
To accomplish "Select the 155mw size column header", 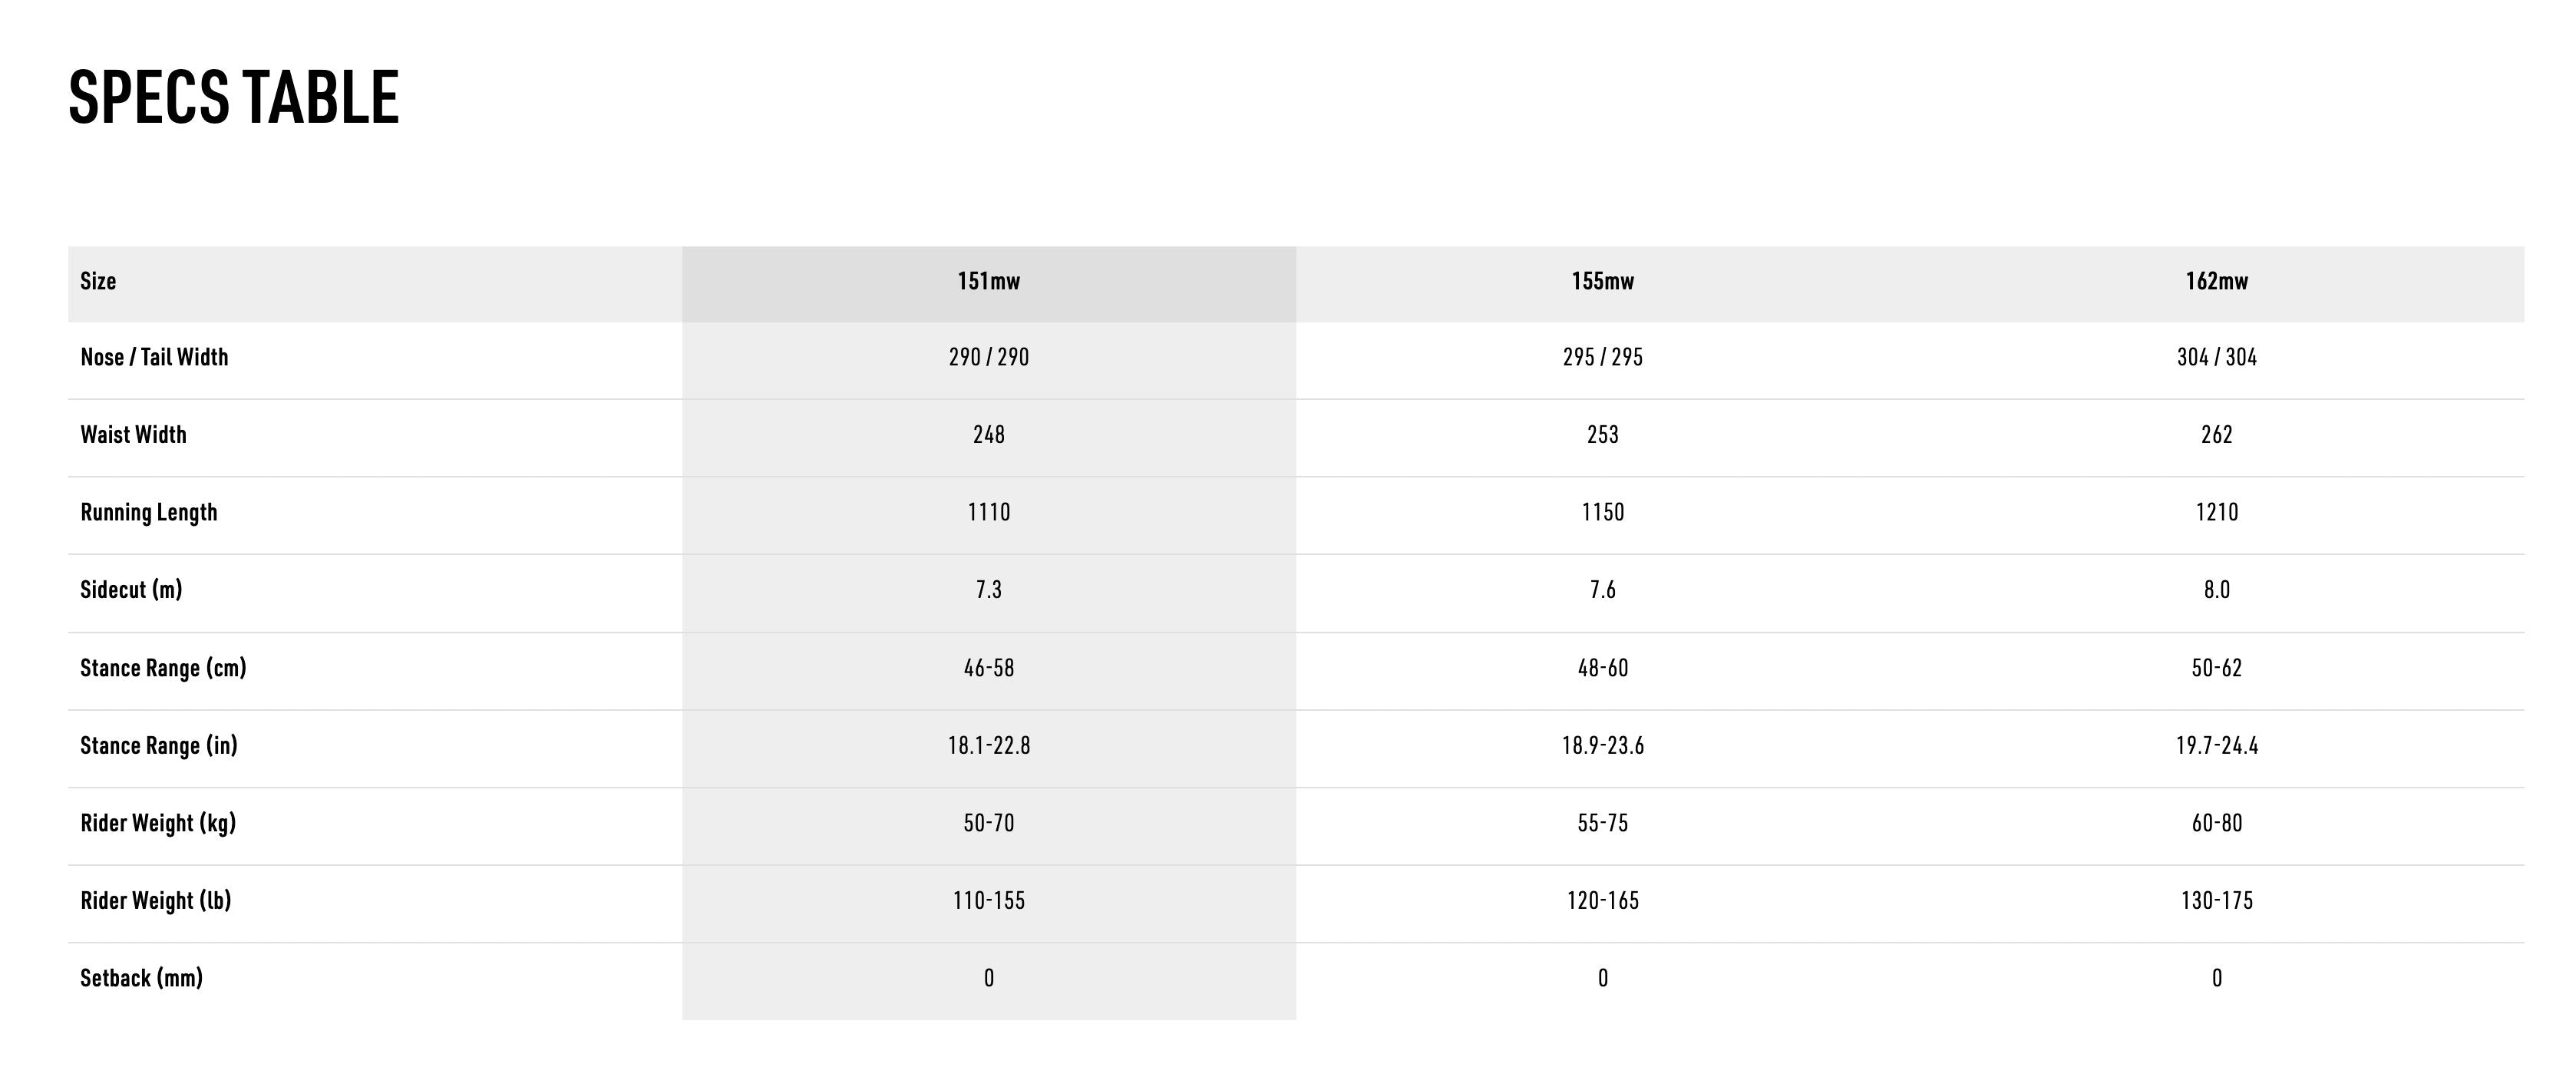I will tap(1602, 281).
